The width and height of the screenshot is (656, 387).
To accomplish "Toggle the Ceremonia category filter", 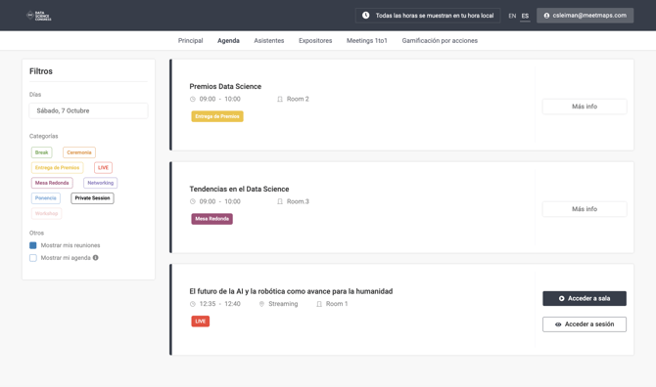I will point(79,152).
